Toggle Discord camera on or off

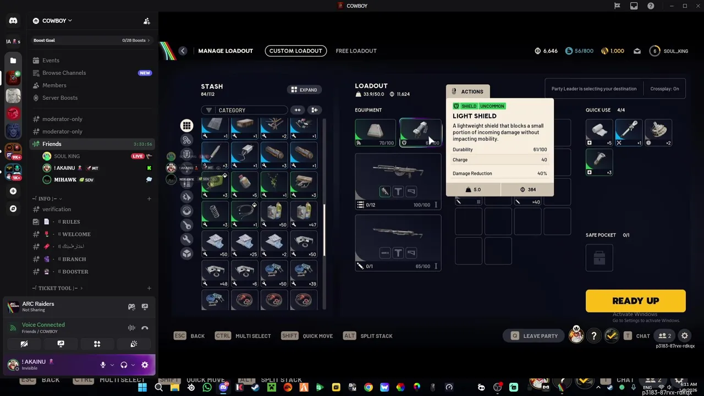tap(24, 344)
